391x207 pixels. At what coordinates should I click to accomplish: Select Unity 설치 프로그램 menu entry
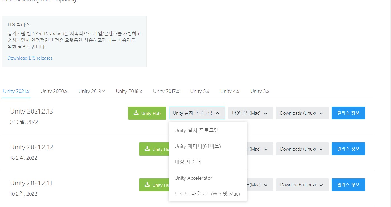click(208, 130)
